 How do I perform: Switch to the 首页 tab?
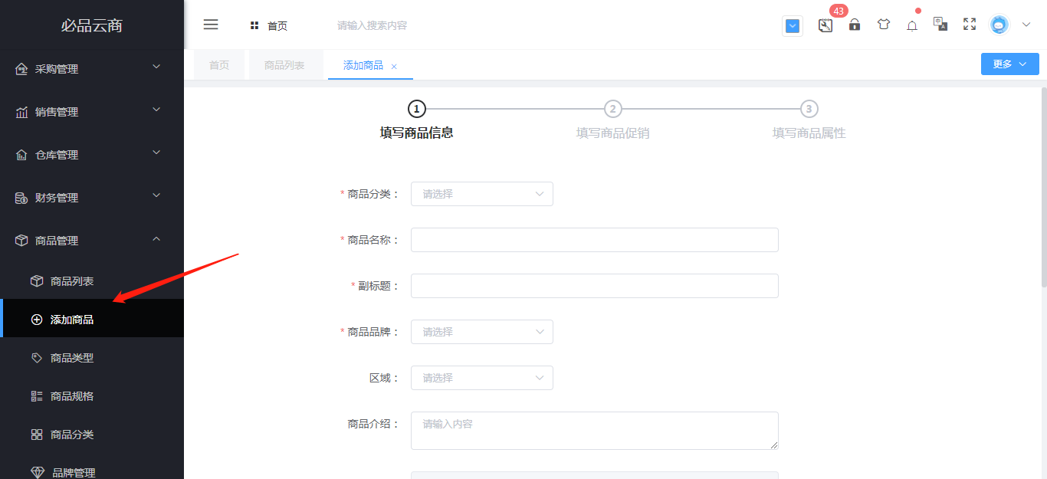(x=219, y=65)
